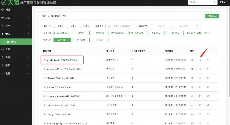Click the clock icon in the Cerapy row
The width and height of the screenshot is (230, 125).
pyautogui.click(x=200, y=114)
